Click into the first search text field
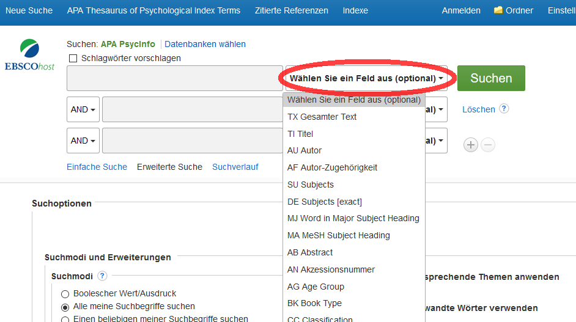The image size is (576, 322). point(174,78)
